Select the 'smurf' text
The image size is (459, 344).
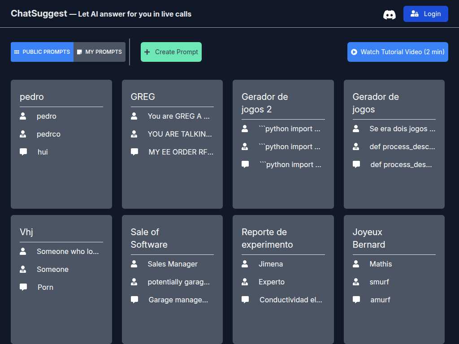tap(379, 282)
